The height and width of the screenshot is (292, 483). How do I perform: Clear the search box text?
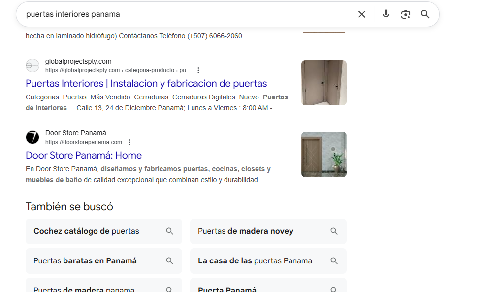pyautogui.click(x=362, y=14)
